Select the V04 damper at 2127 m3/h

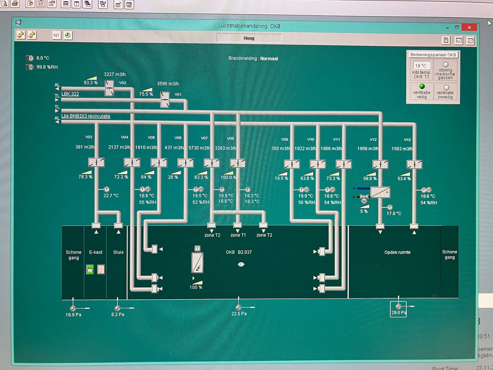pos(132,162)
